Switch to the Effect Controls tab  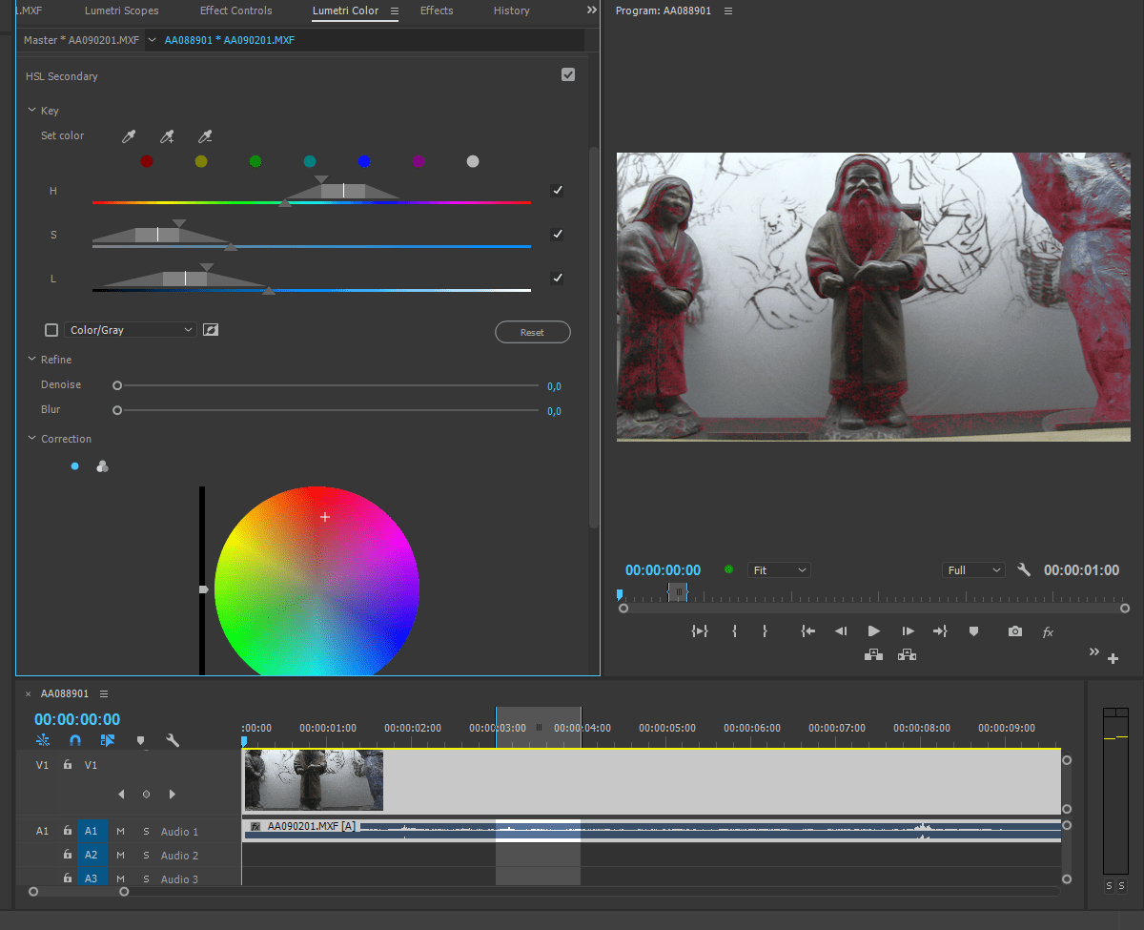click(235, 10)
